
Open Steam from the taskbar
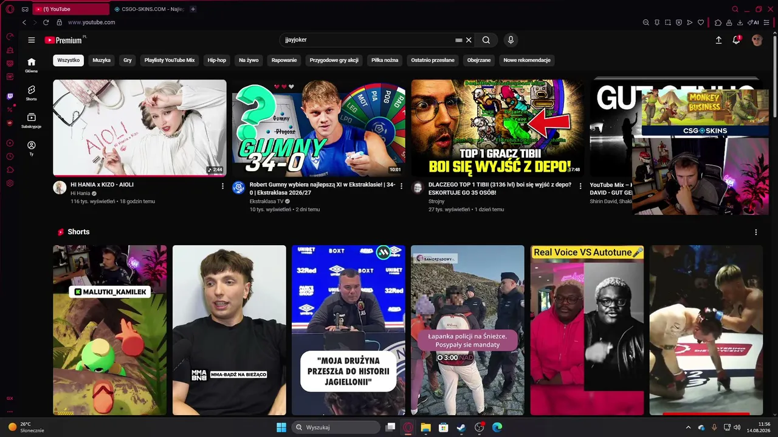(461, 427)
